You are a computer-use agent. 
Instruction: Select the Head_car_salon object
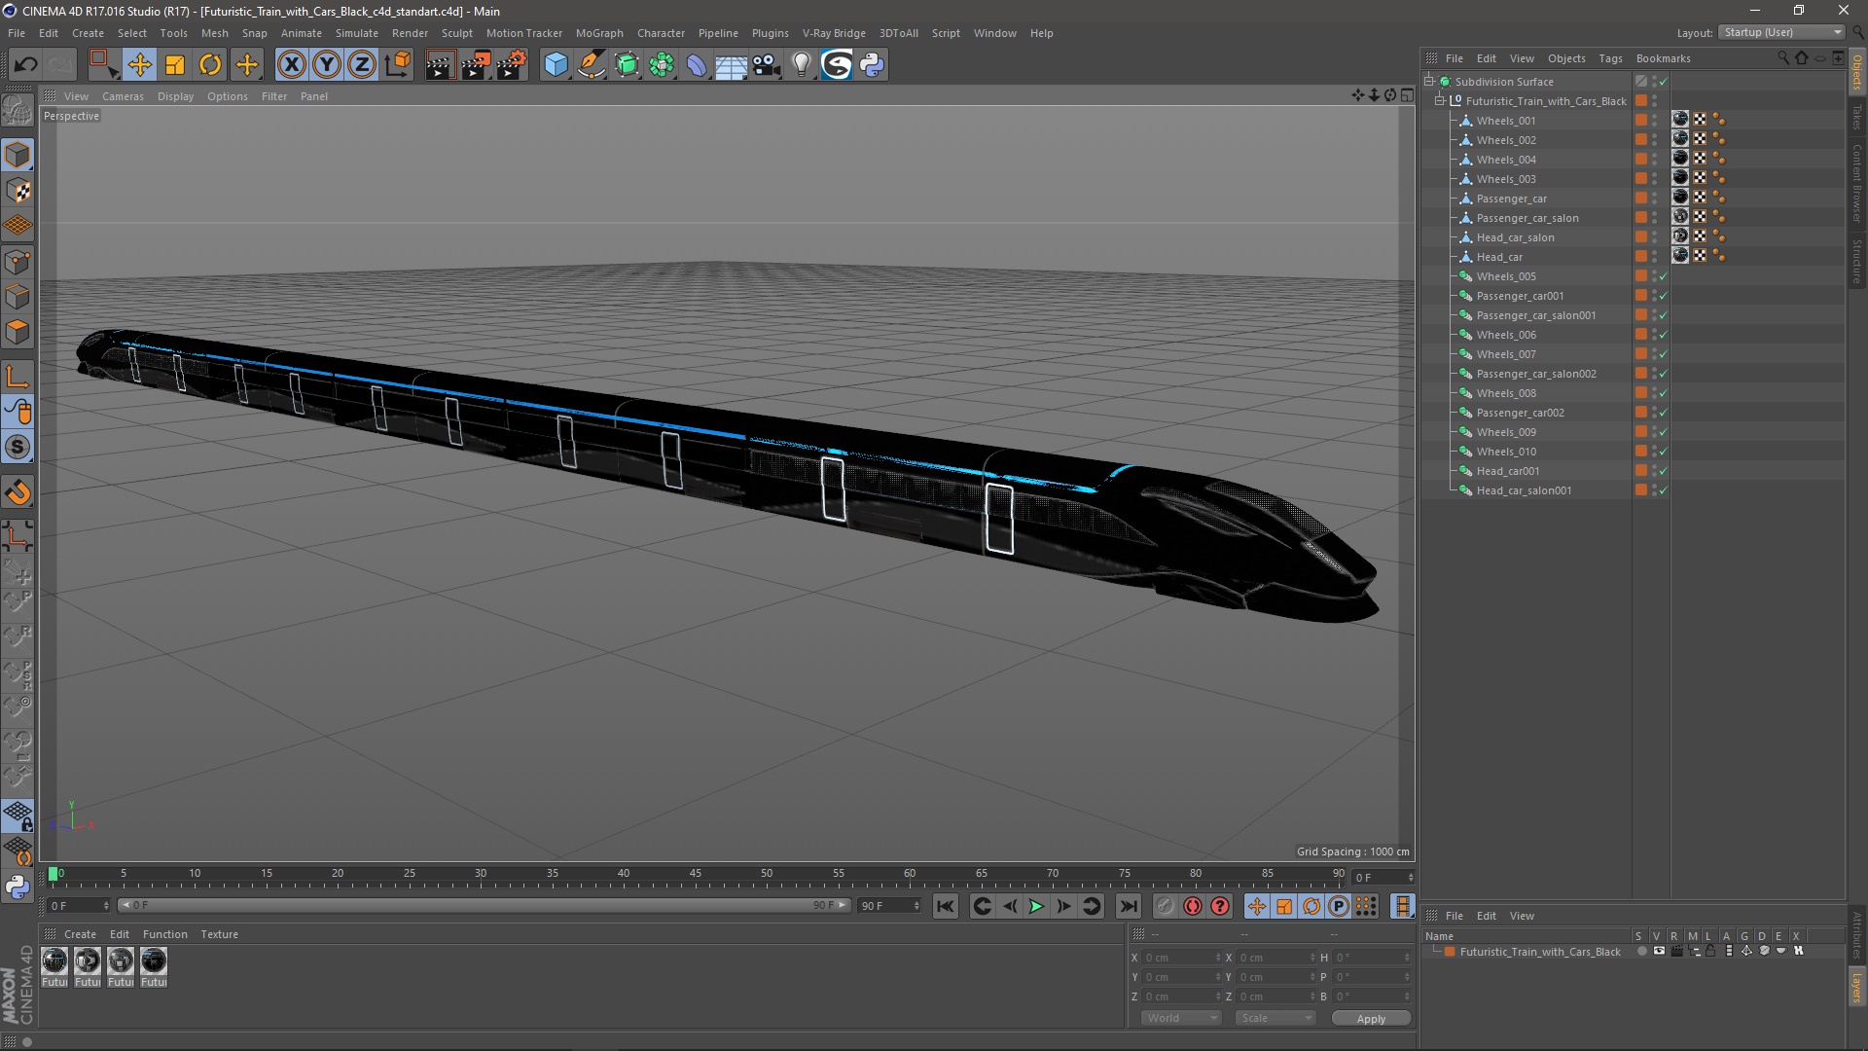(x=1515, y=237)
